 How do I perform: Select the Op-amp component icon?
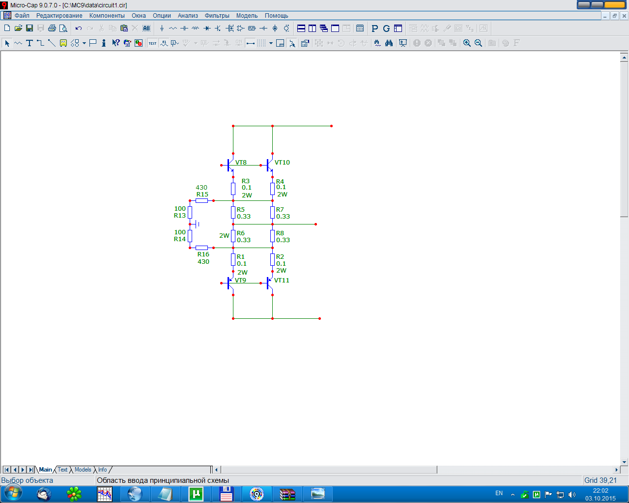pyautogui.click(x=241, y=28)
